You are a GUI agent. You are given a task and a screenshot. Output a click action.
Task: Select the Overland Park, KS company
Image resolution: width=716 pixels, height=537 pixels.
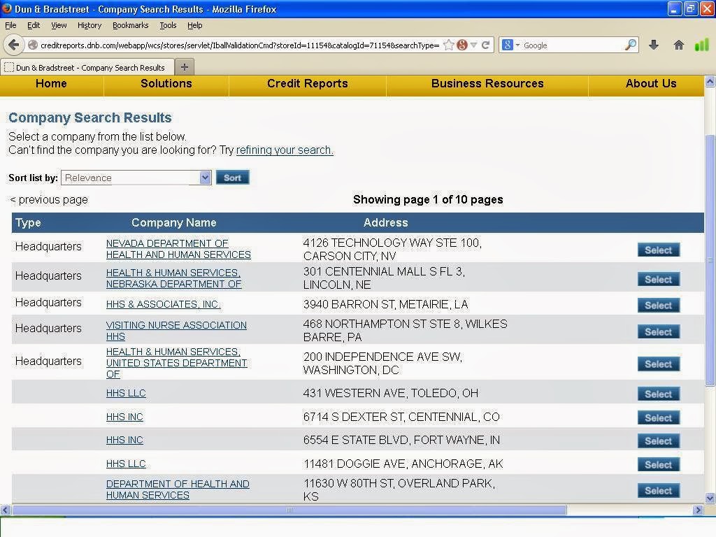pyautogui.click(x=659, y=490)
